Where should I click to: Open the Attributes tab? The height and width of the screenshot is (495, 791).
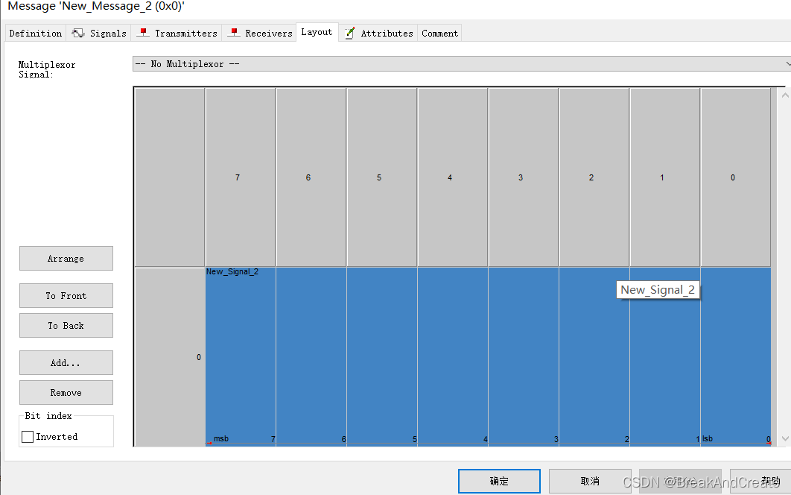point(378,34)
